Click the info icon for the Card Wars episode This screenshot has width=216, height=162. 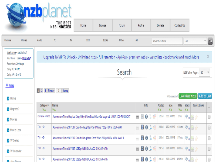click(147, 127)
